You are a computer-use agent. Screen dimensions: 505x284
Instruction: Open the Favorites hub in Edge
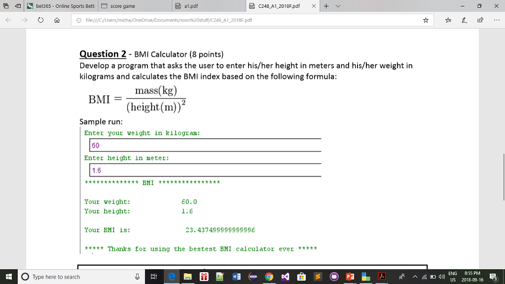[x=448, y=21]
